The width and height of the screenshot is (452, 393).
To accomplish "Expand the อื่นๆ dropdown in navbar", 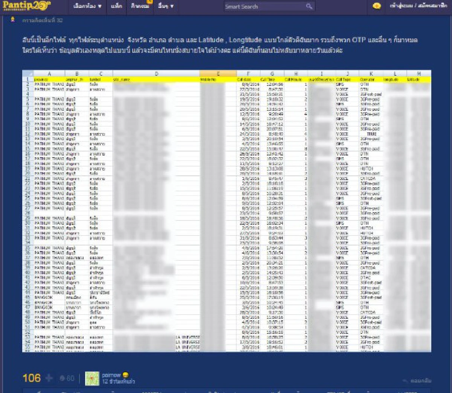I will coord(166,6).
